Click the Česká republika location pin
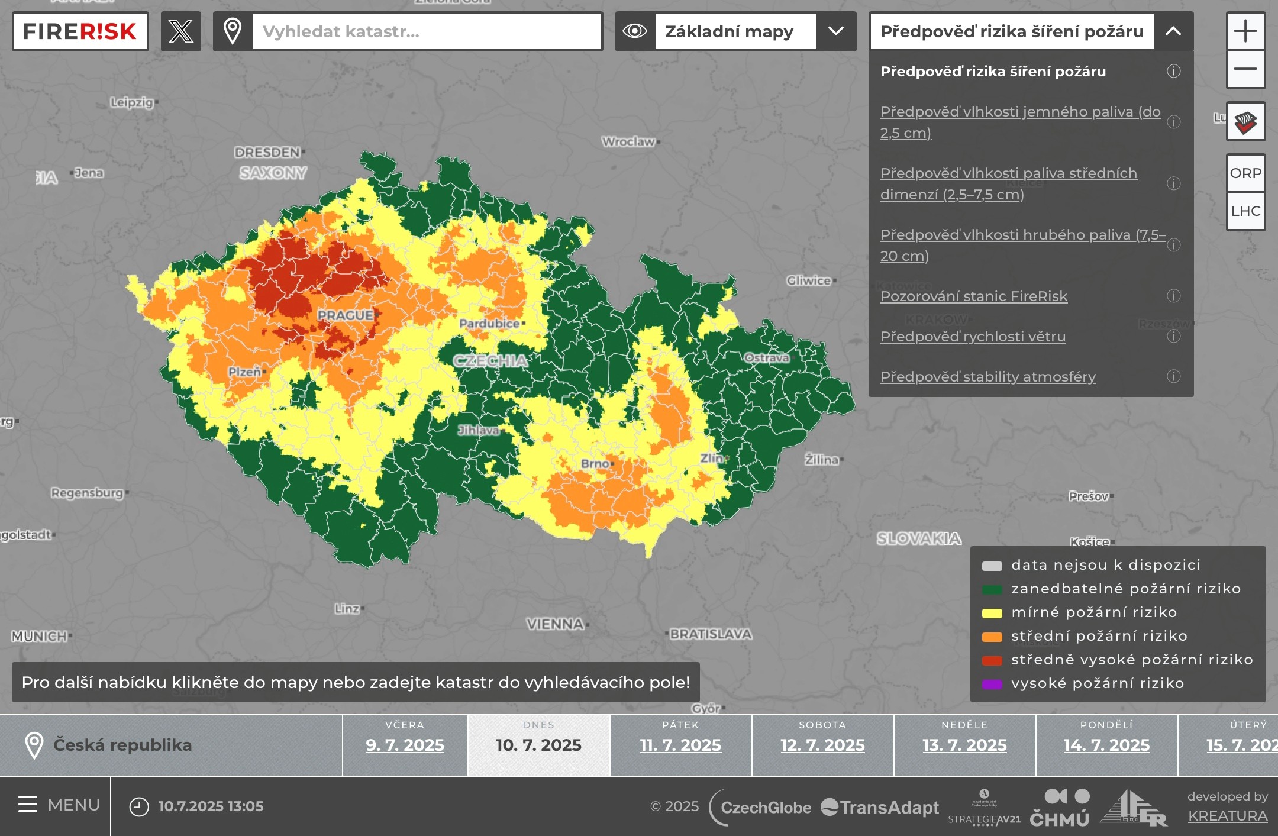The image size is (1278, 836). click(34, 745)
